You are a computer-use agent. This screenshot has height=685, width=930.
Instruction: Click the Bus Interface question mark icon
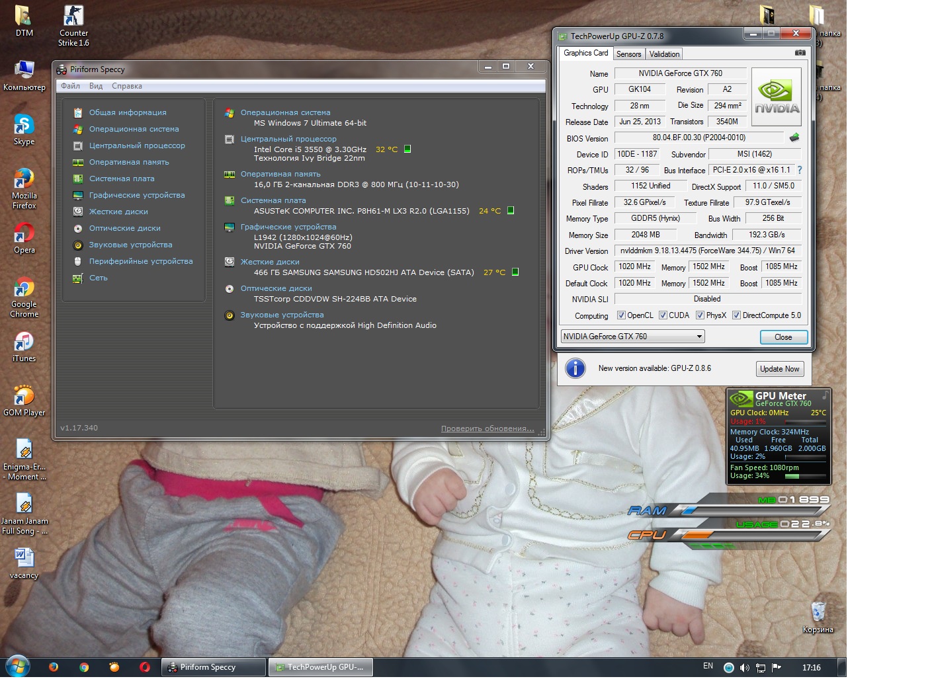799,170
